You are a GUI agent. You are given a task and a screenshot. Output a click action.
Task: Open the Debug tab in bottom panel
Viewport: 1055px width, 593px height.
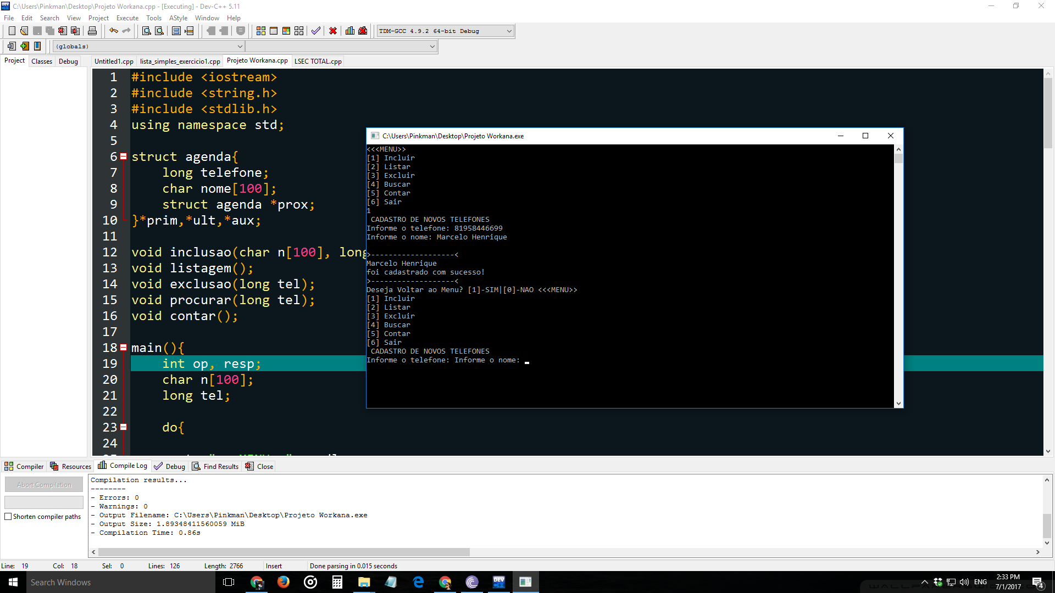pyautogui.click(x=170, y=466)
